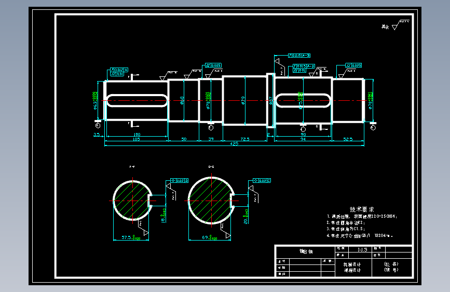The width and height of the screenshot is (450, 292).
Task: Select technical requirement line 3 about C1.5
Action: (346, 229)
